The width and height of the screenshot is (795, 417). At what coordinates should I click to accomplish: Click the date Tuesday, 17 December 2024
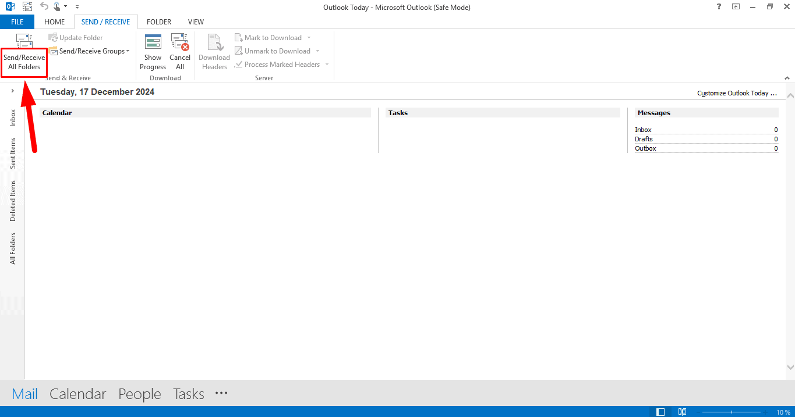pos(97,92)
